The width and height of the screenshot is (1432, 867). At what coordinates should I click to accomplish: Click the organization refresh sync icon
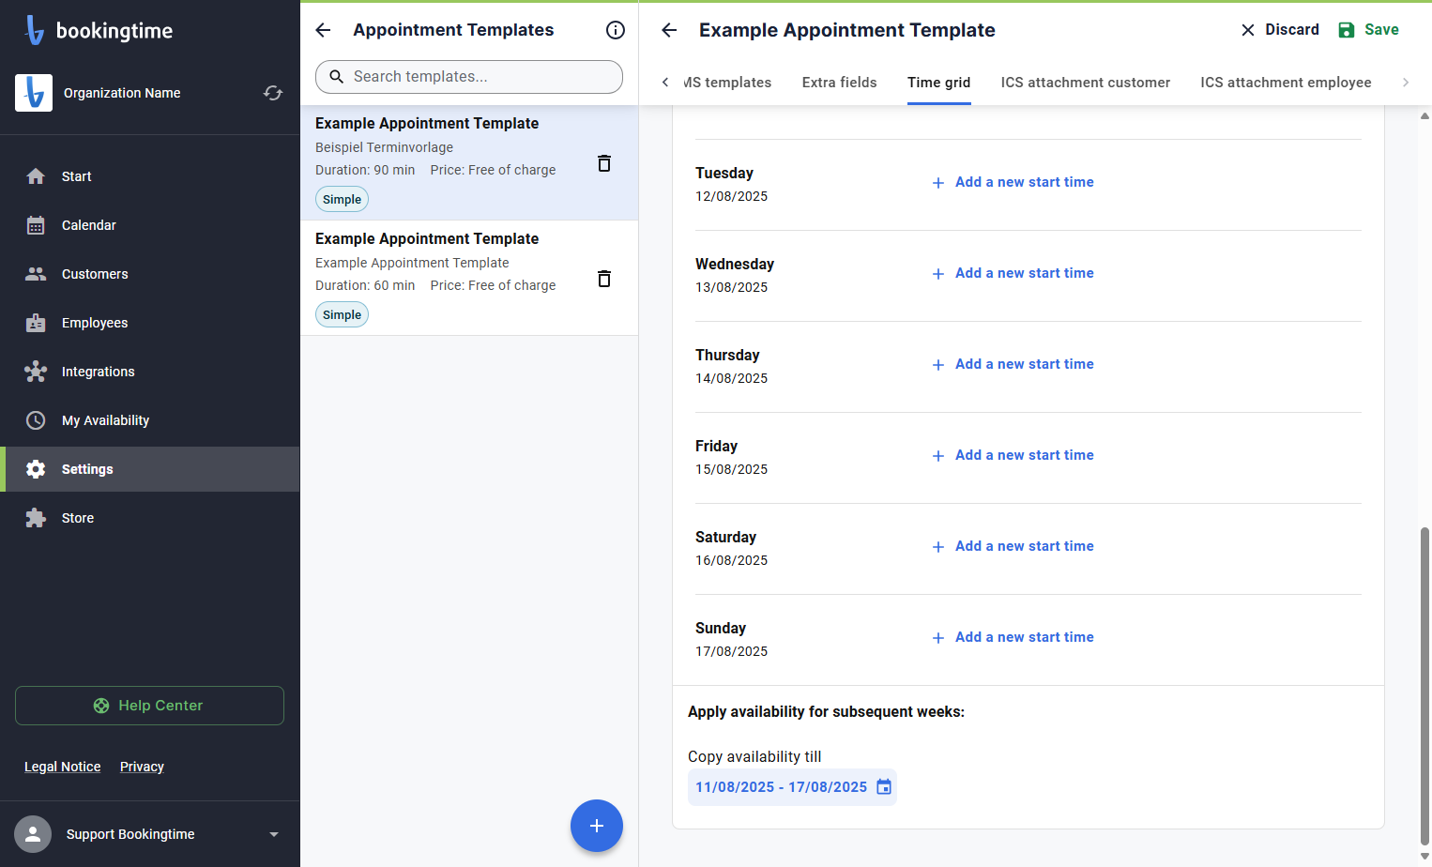[273, 93]
